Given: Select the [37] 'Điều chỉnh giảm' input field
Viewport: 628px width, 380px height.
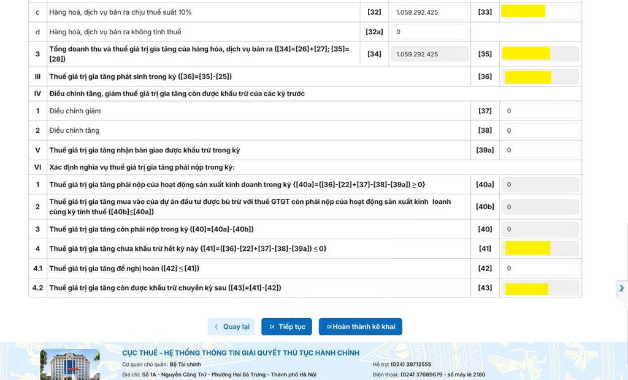Looking at the screenshot, I should pos(540,111).
